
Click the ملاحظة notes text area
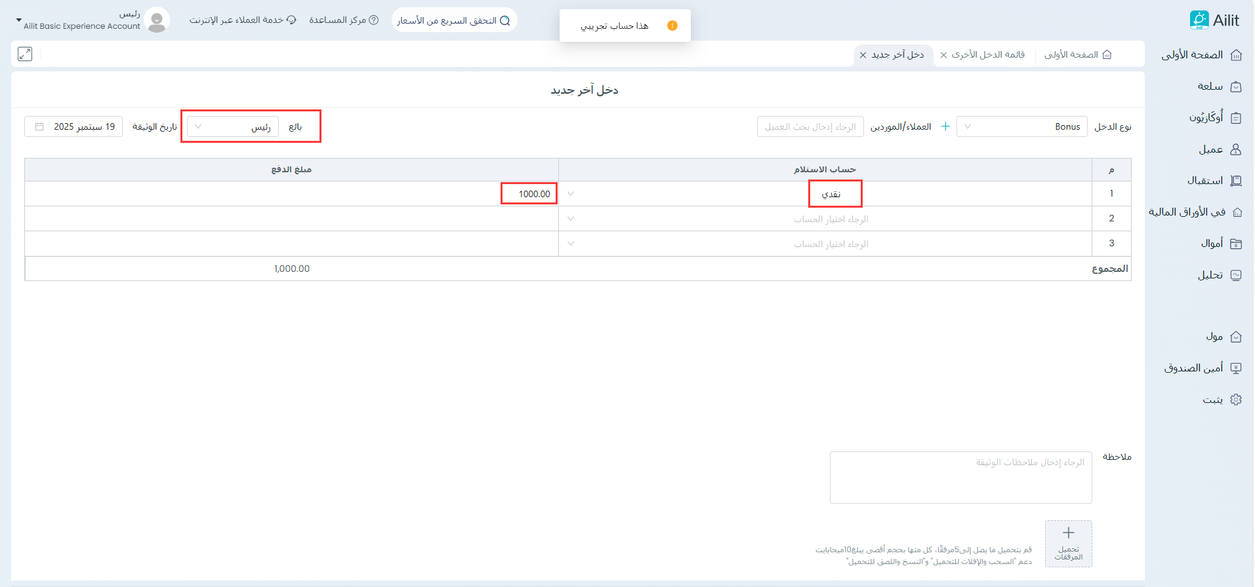click(x=960, y=478)
